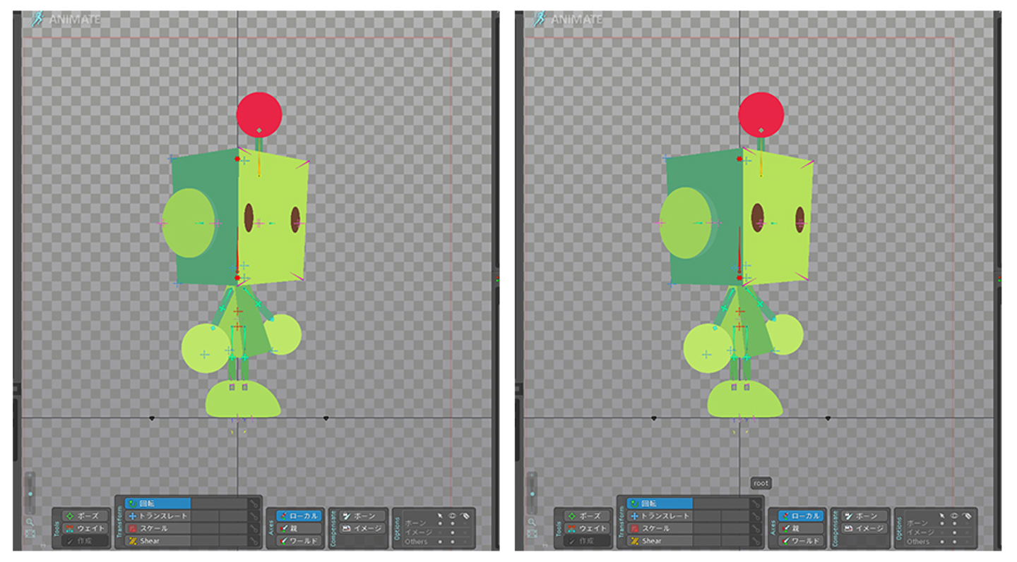Click the second スケール value field, left screenshot

pos(232,528)
